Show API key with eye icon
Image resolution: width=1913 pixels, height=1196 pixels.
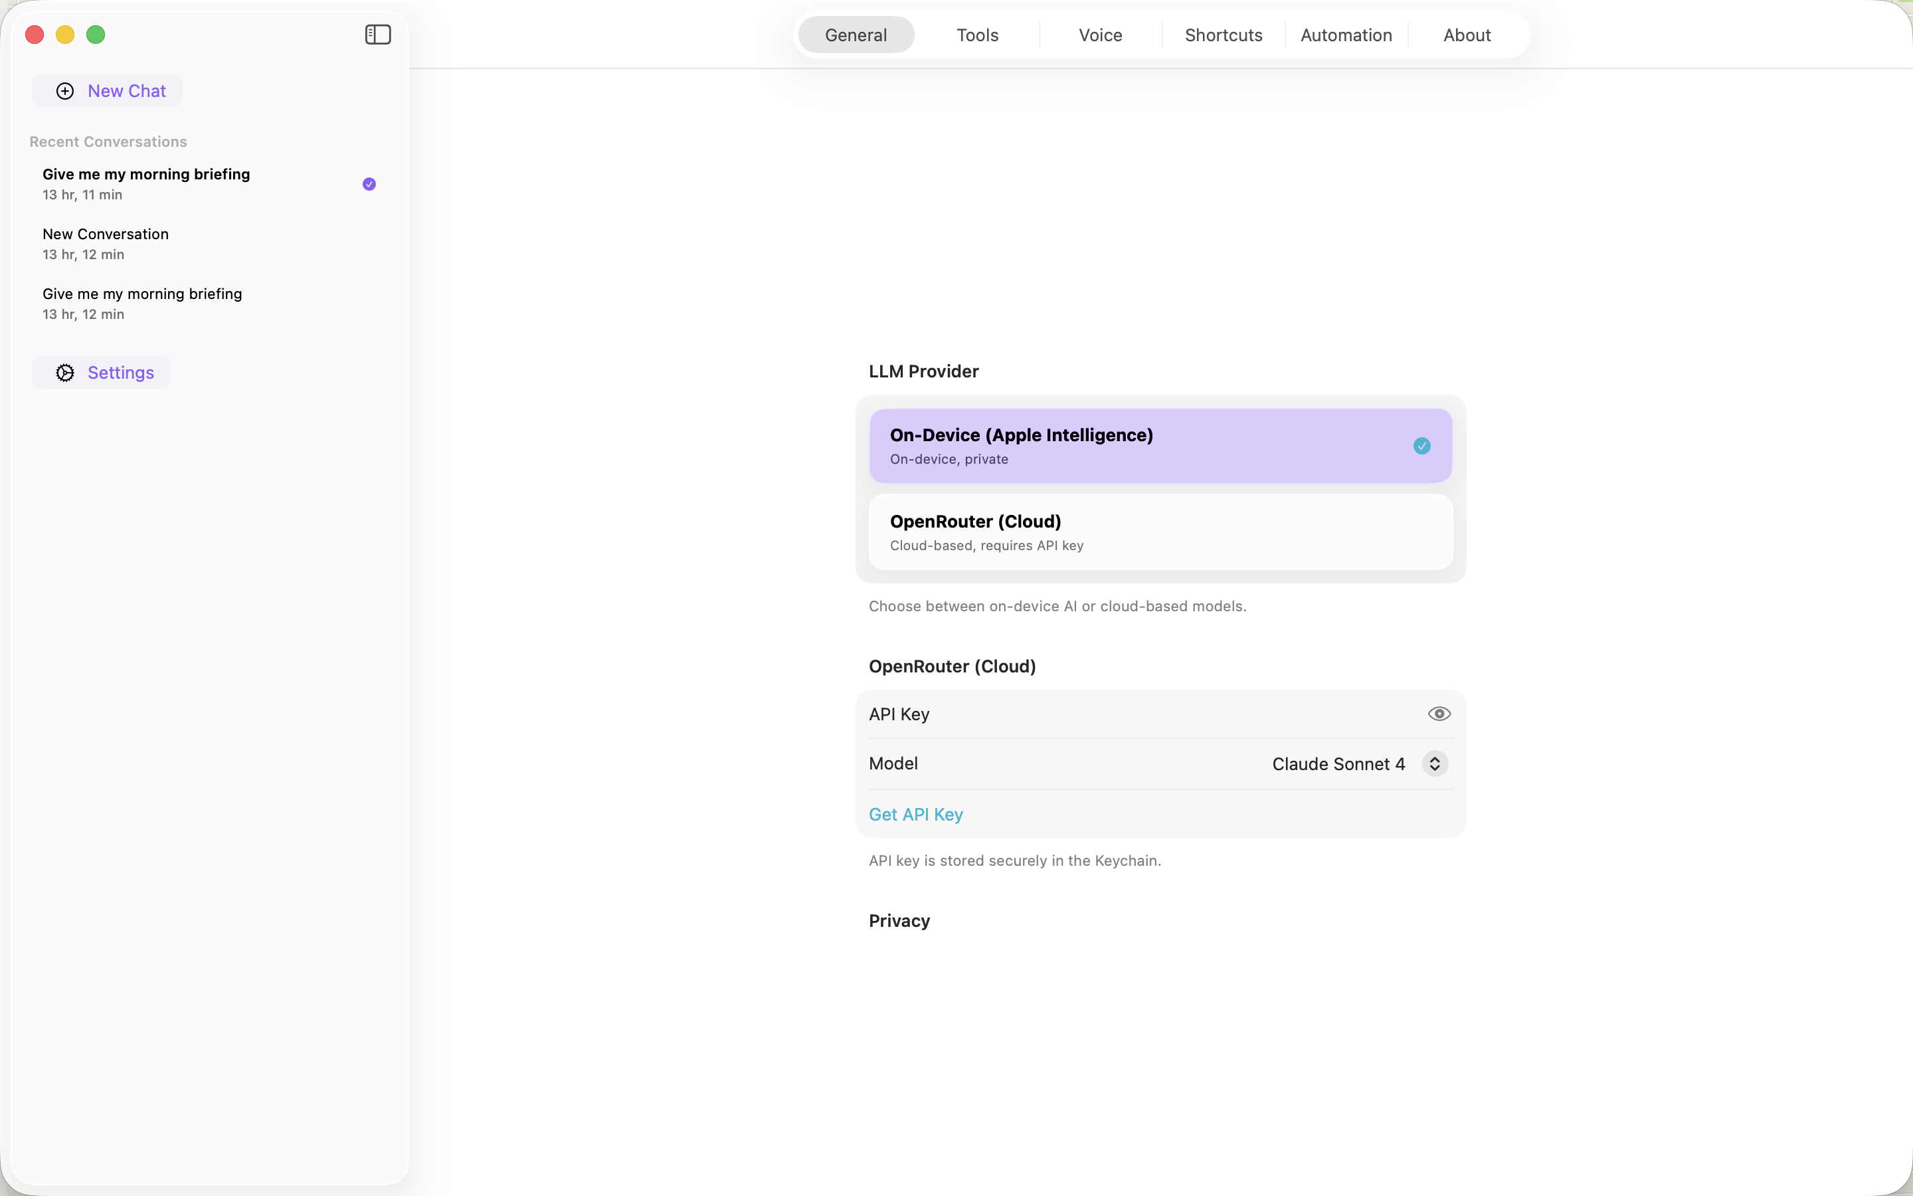[x=1439, y=714]
